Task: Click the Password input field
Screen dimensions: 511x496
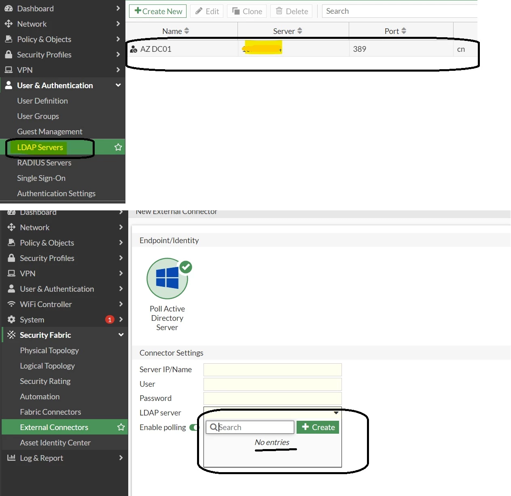Action: pyautogui.click(x=273, y=398)
